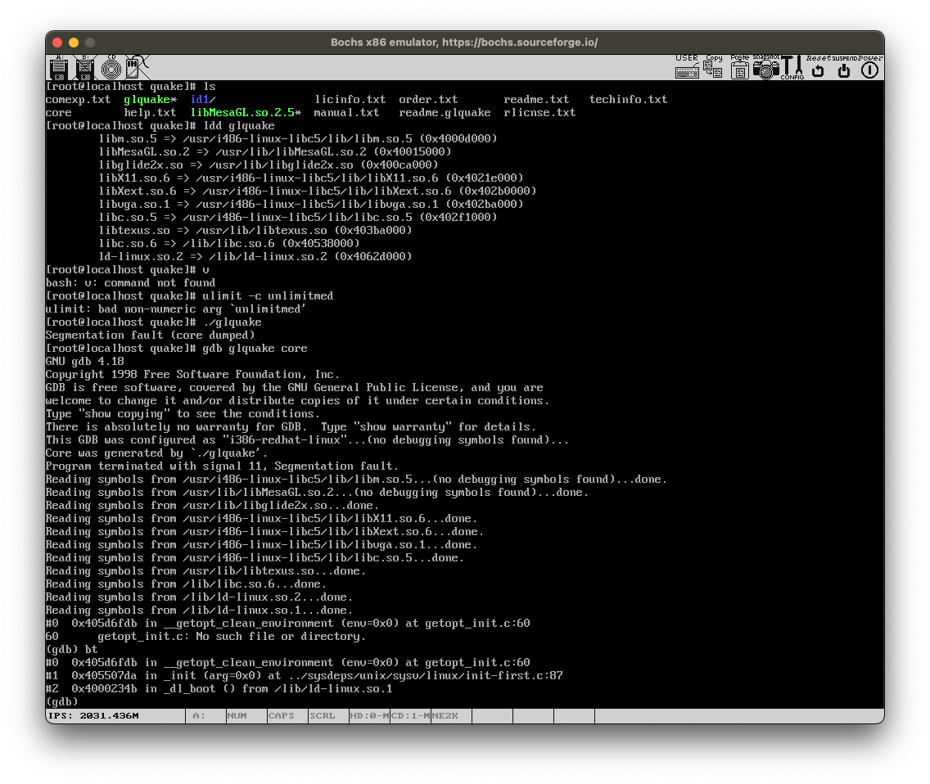Open CONFIG tools icon
Image resolution: width=930 pixels, height=784 pixels.
pyautogui.click(x=792, y=68)
